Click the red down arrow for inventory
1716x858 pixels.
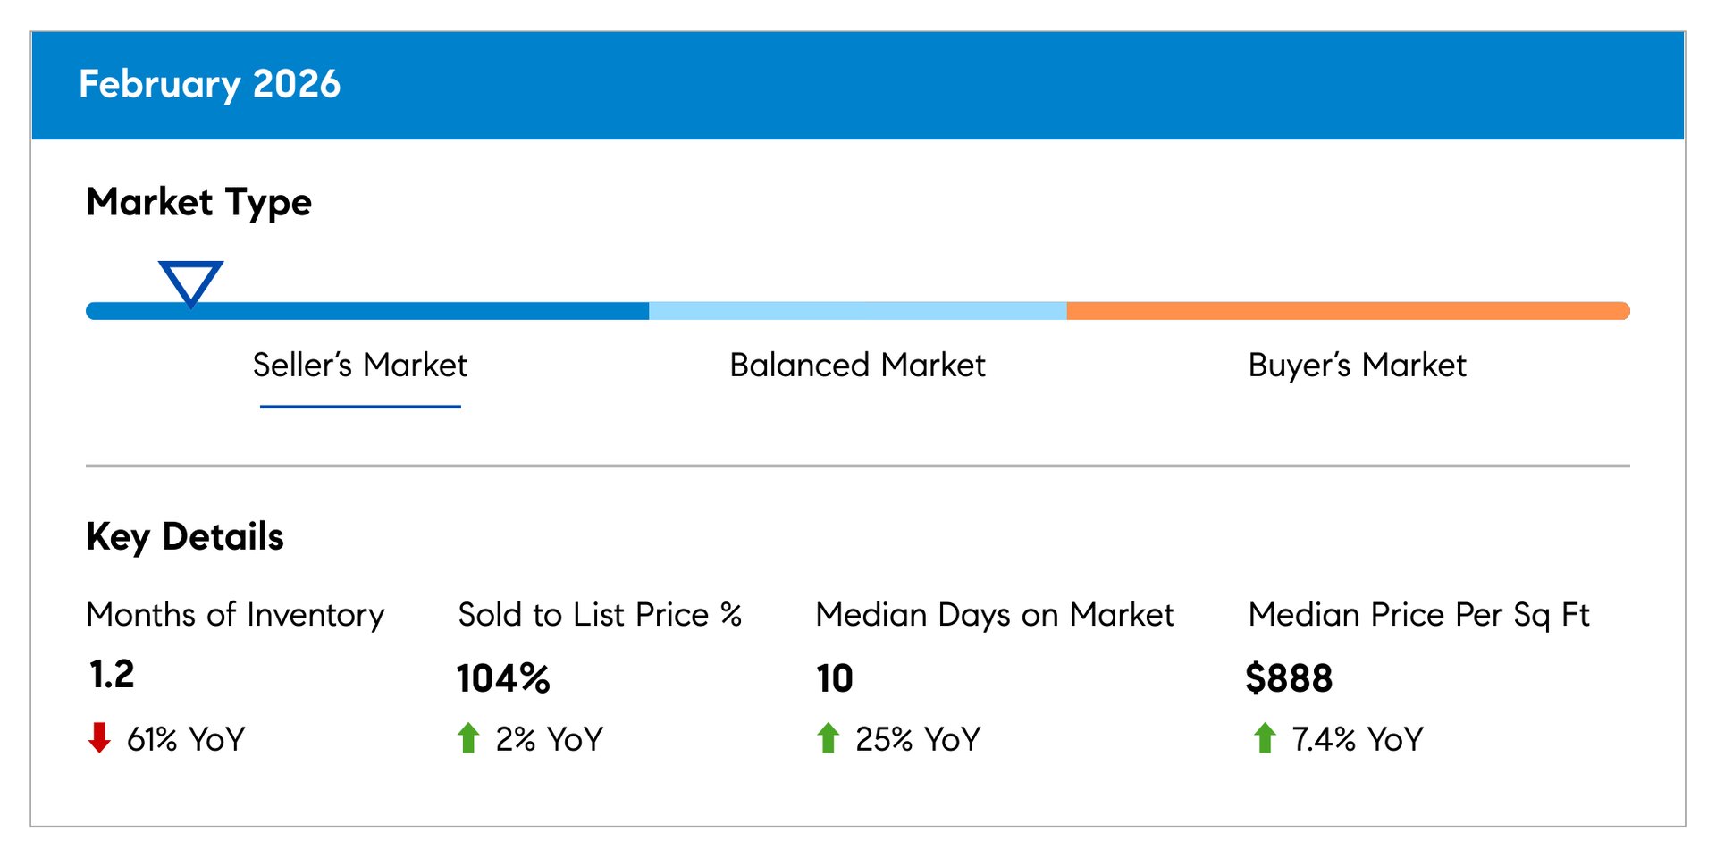[x=99, y=738]
